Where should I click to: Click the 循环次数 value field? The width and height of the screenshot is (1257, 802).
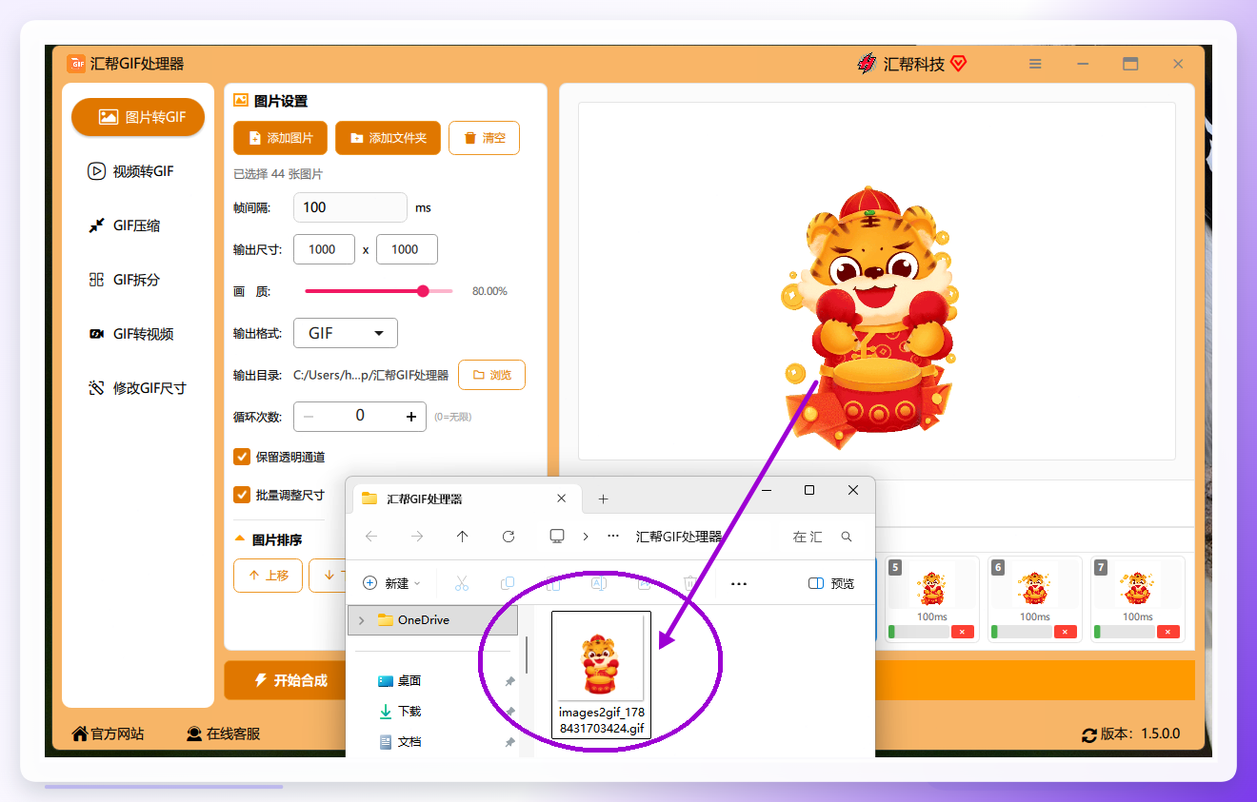coord(360,416)
